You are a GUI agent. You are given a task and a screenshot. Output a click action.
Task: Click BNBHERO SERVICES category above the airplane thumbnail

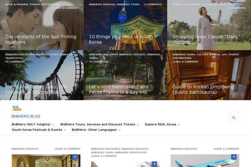(184, 149)
